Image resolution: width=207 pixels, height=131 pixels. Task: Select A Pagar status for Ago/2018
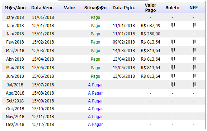95,93
